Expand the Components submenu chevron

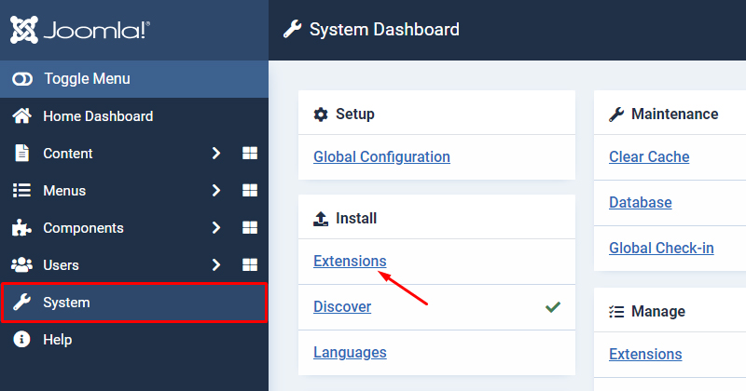click(x=215, y=228)
